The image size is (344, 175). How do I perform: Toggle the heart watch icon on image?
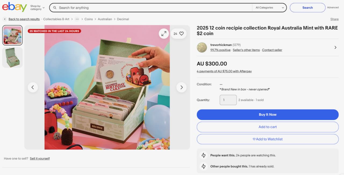tap(181, 34)
